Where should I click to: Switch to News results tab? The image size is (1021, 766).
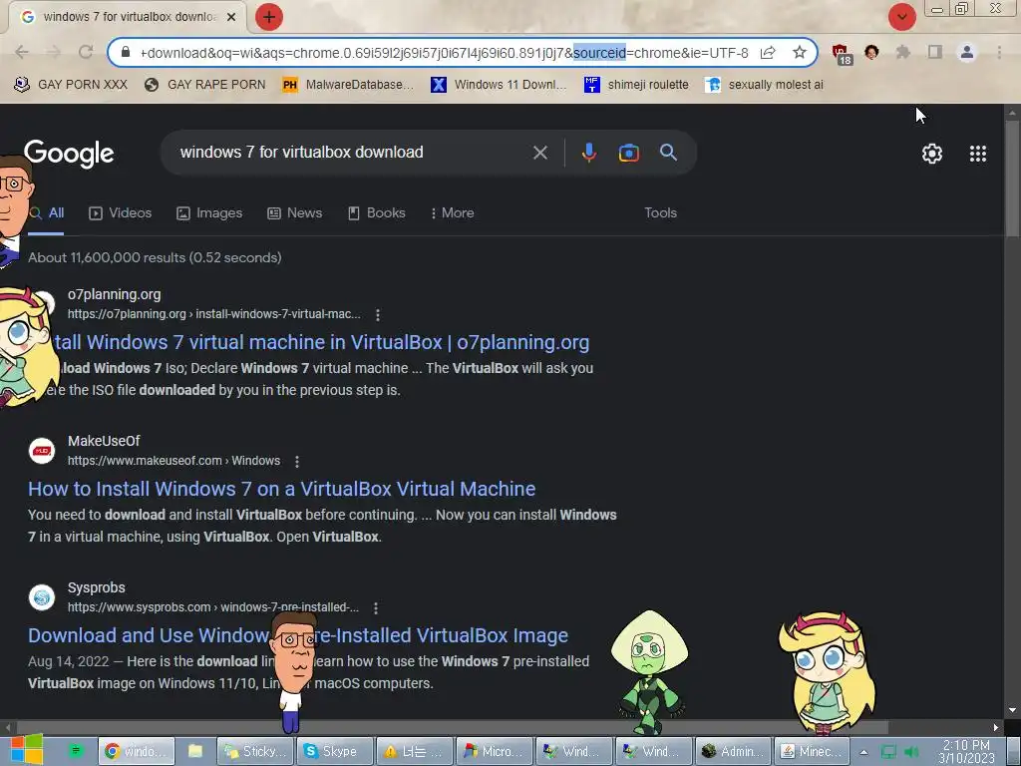click(295, 213)
